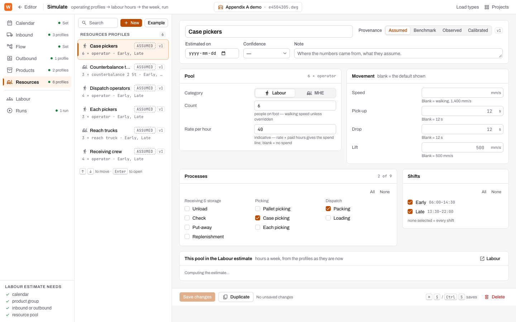The width and height of the screenshot is (516, 322).
Task: Open the Labour people icon
Action: coord(10,99)
